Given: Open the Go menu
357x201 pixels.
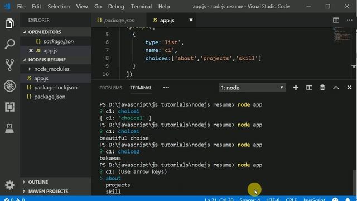Looking at the screenshot, I should coord(98,7).
